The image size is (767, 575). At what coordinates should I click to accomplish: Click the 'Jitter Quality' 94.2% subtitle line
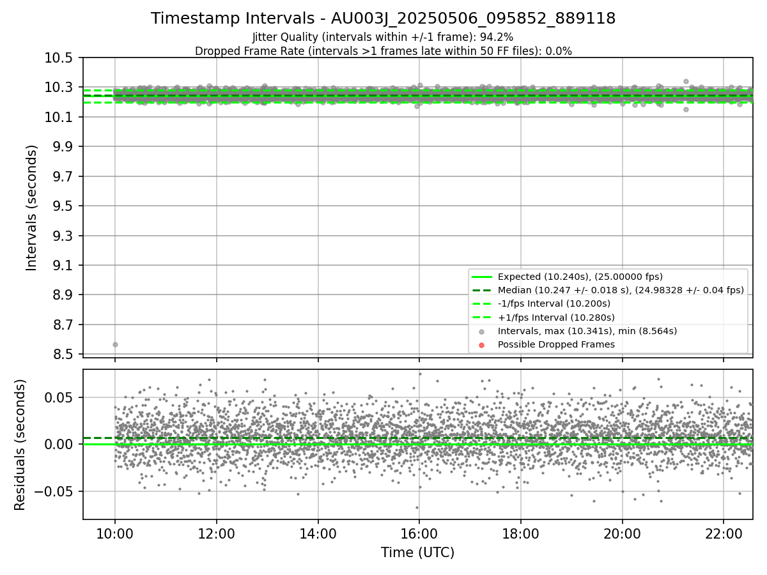pos(383,37)
